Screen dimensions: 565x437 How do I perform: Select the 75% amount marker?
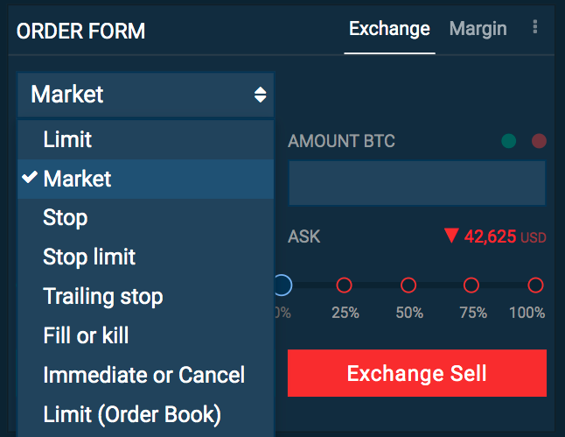[x=471, y=285]
